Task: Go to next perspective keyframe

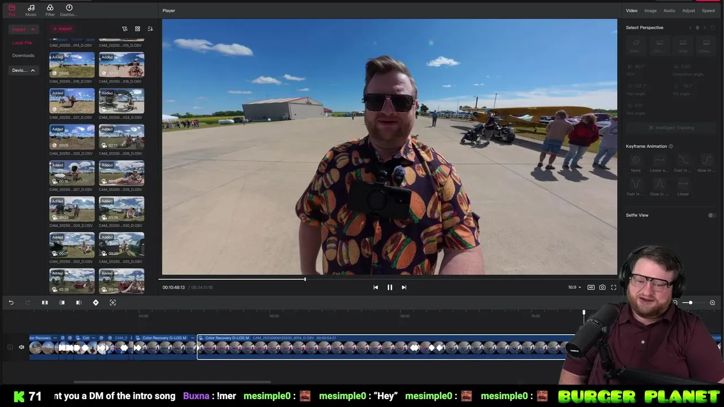Action: tap(704, 28)
